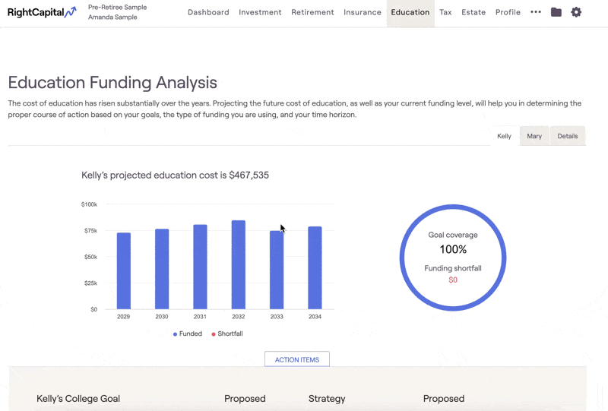Open the Dashboard menu item
The width and height of the screenshot is (608, 411).
(208, 12)
